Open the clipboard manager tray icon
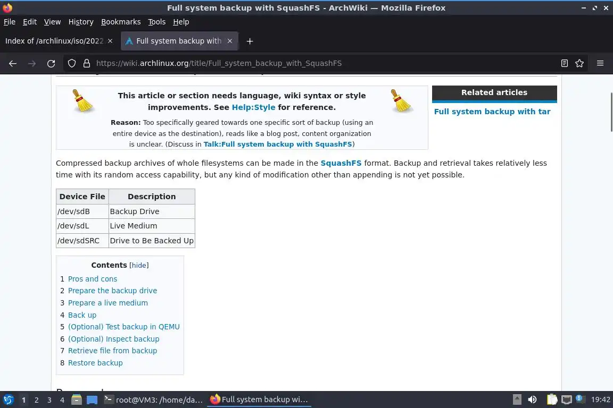 click(x=552, y=399)
